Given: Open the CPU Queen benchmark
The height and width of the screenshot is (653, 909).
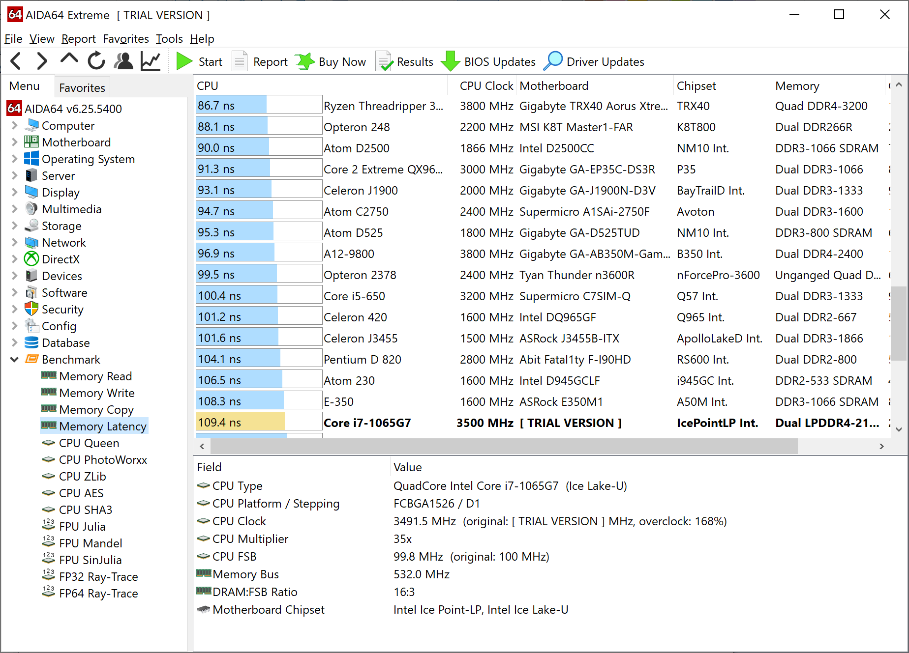Looking at the screenshot, I should (81, 443).
